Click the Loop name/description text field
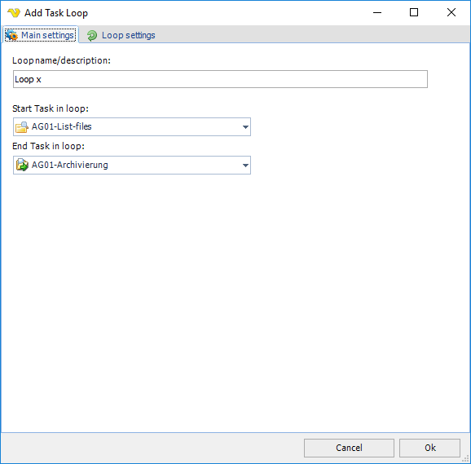Viewport: 471px width, 464px height. (220, 79)
